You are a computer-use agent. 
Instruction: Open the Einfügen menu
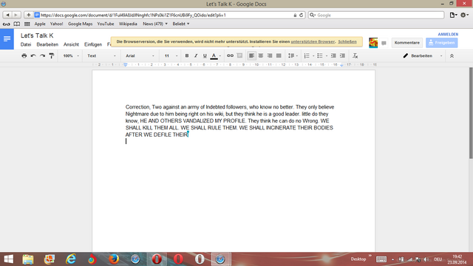[x=93, y=44]
